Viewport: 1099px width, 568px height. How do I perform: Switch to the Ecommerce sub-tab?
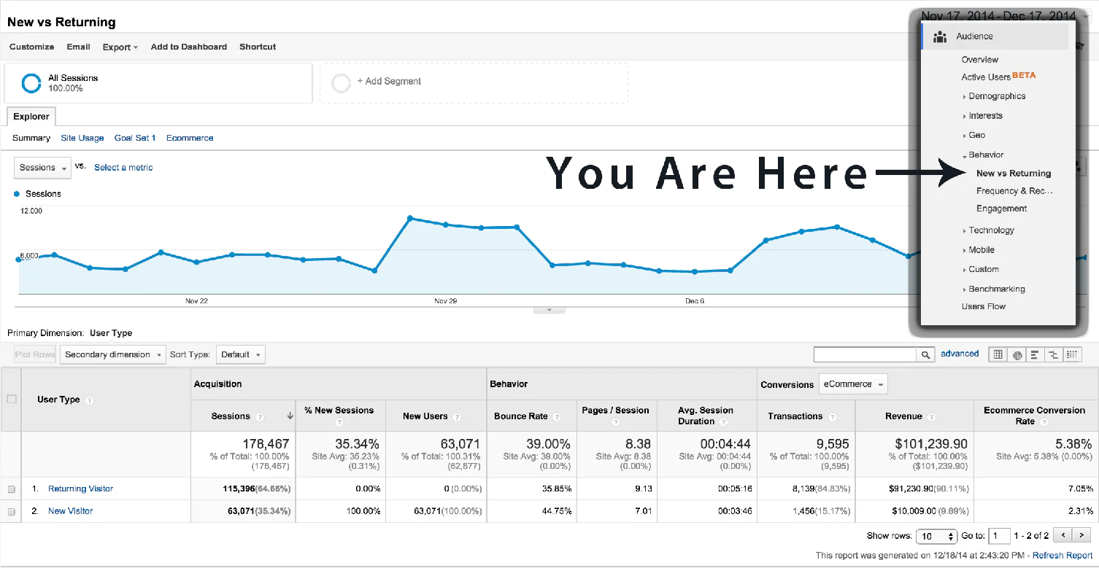pos(190,138)
